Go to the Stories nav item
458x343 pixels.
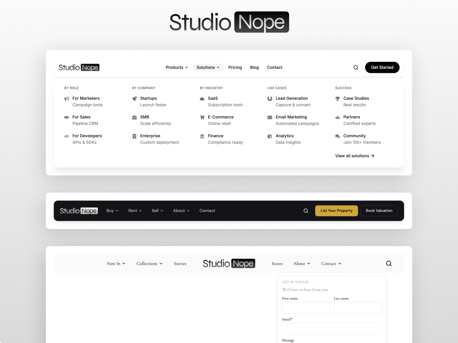(180, 264)
